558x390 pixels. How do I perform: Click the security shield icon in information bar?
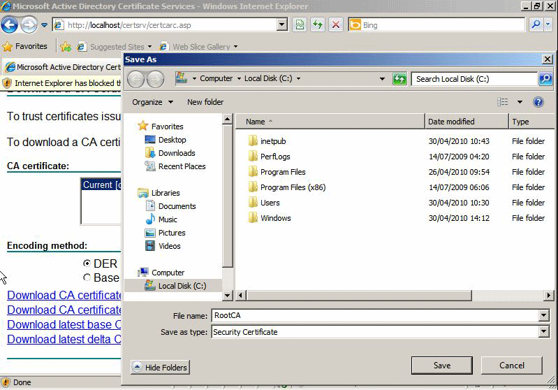tap(7, 83)
